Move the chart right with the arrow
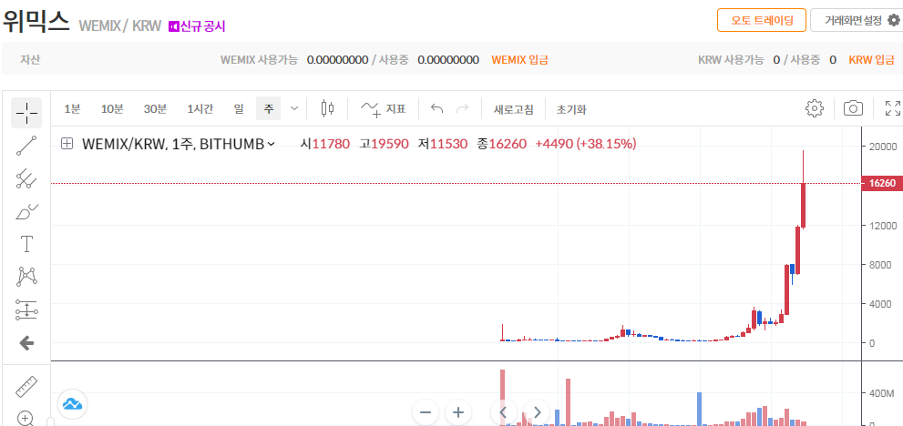This screenshot has height=426, width=903. pyautogui.click(x=537, y=412)
